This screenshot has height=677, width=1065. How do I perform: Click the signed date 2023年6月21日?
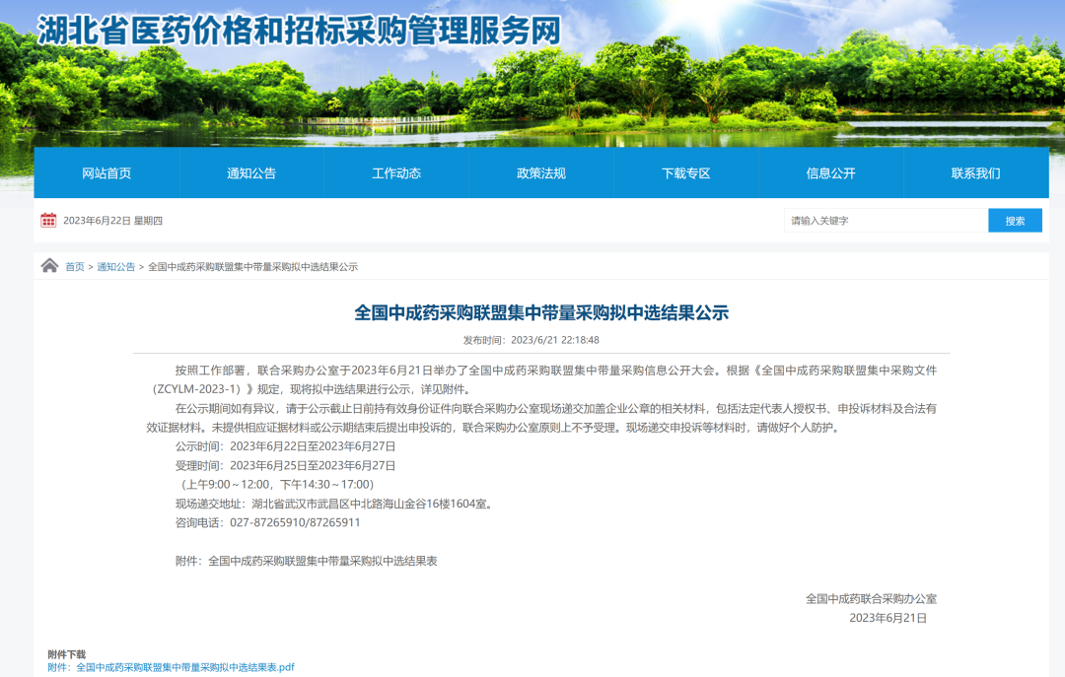[888, 618]
